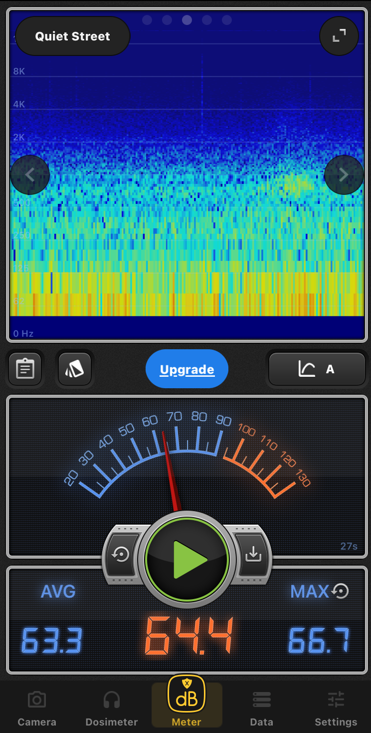This screenshot has height=733, width=371.
Task: Change the A frequency weighting selector
Action: (317, 369)
